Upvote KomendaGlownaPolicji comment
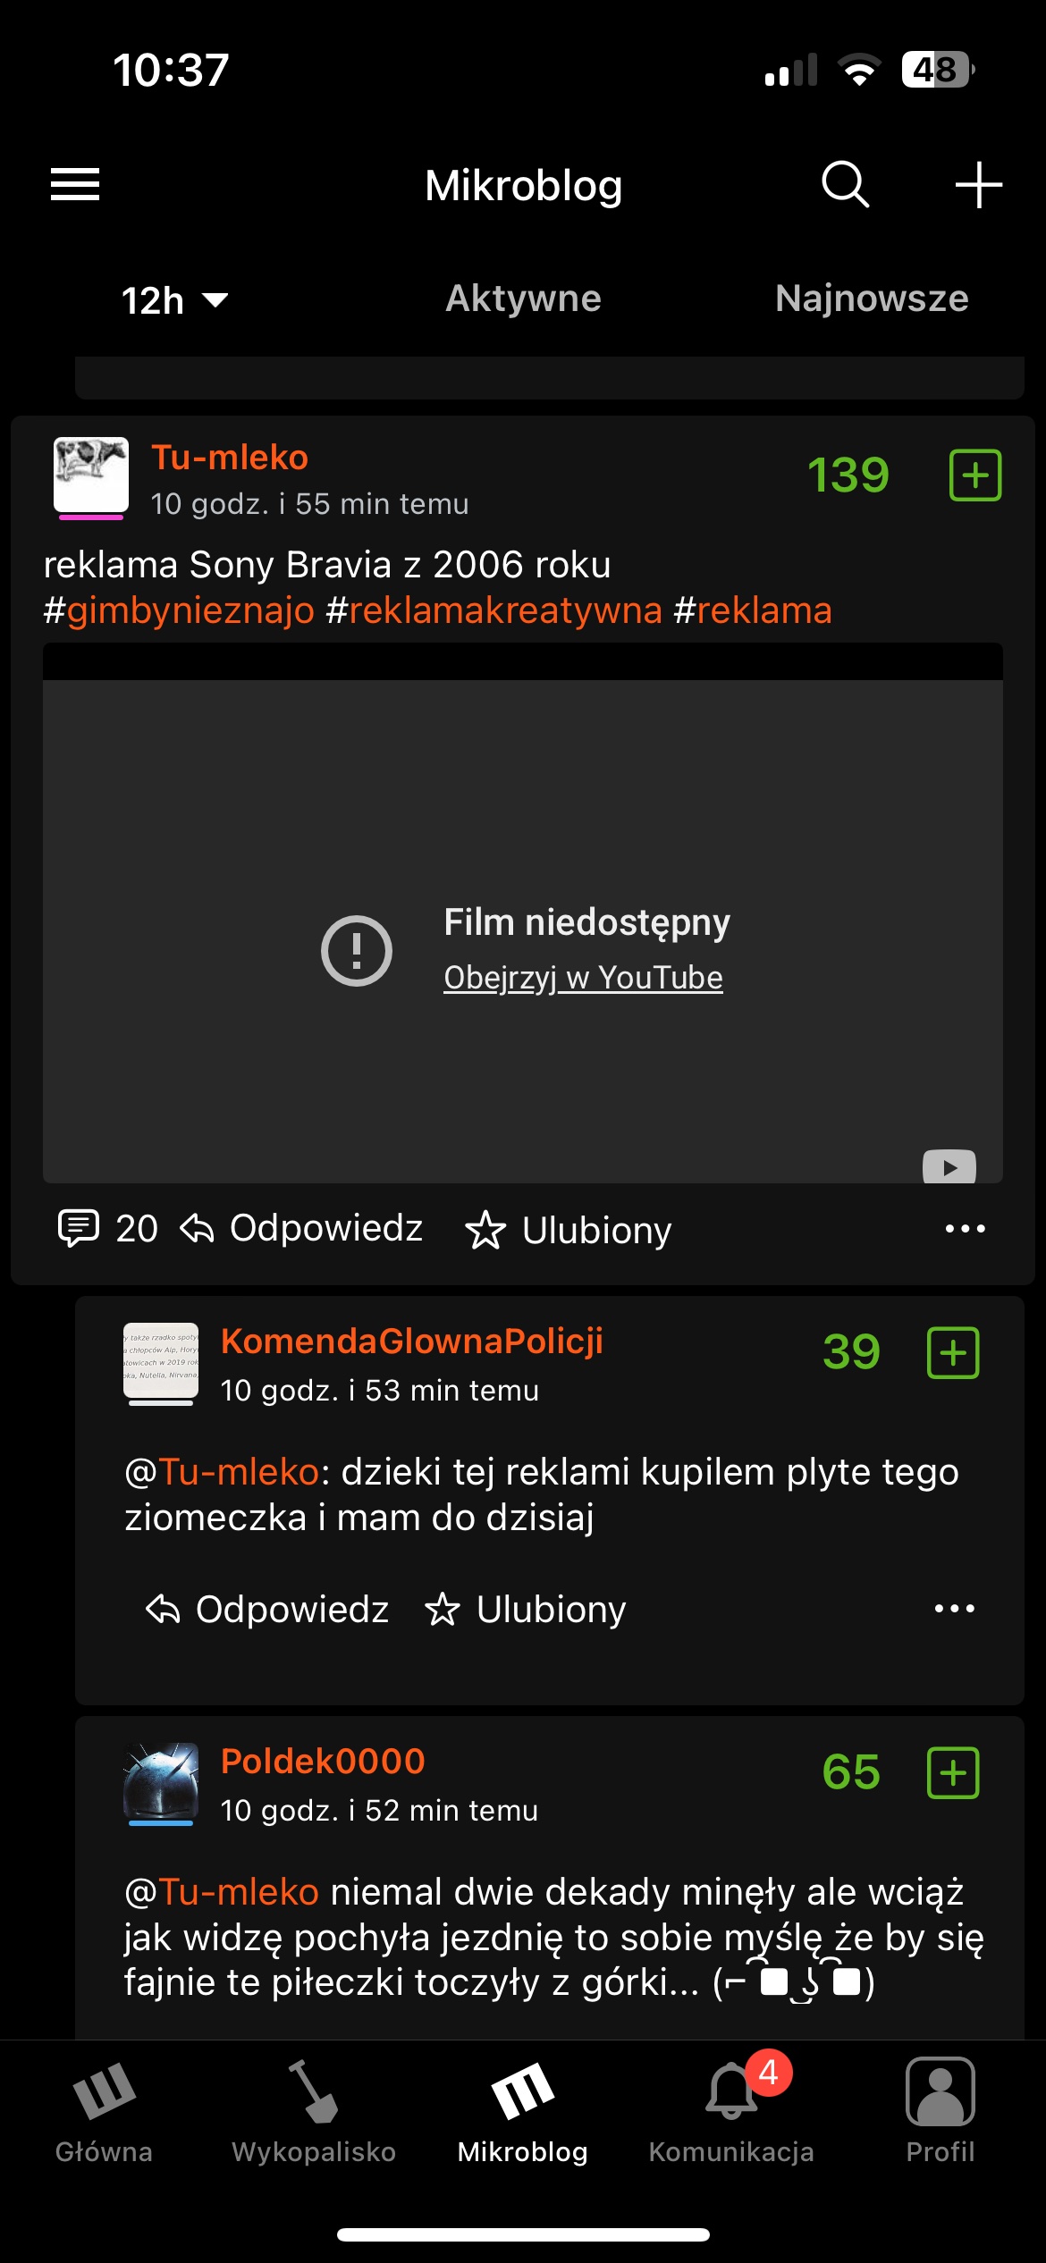1046x2263 pixels. coord(953,1352)
